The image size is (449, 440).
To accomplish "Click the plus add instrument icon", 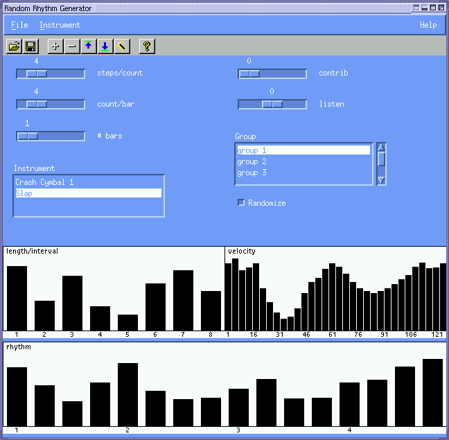I will [x=55, y=46].
